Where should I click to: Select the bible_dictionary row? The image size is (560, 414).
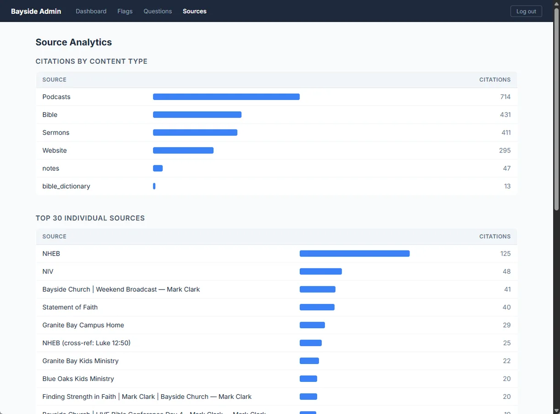pyautogui.click(x=276, y=186)
